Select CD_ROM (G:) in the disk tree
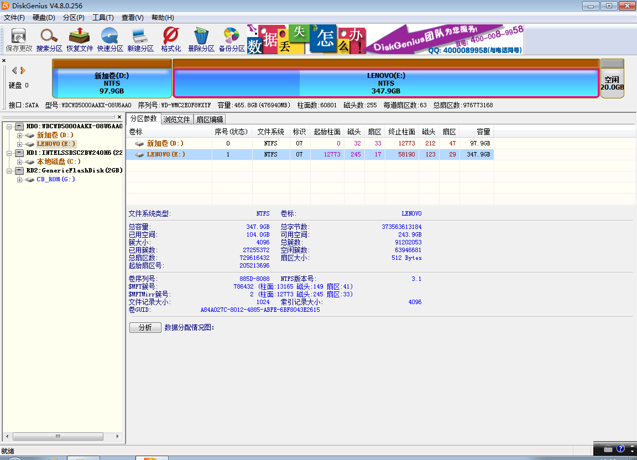Viewport: 637px width, 460px height. tap(56, 179)
